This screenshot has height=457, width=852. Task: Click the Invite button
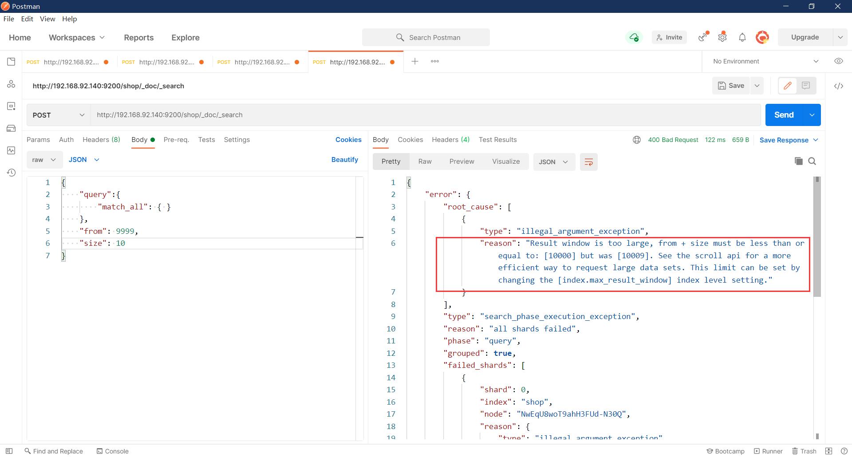[669, 37]
